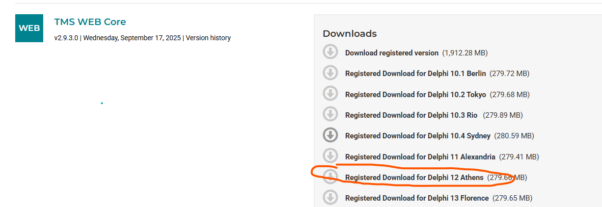Open the TMS WEB Core product title

[90, 22]
